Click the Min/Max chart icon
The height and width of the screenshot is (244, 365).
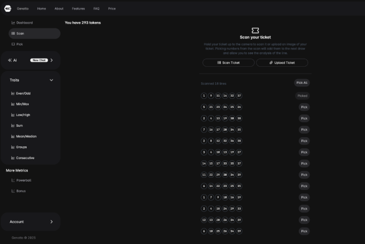(x=13, y=104)
